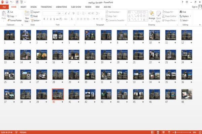Collapse the ribbon with the arrow
The image size is (202, 134).
pyautogui.click(x=200, y=25)
